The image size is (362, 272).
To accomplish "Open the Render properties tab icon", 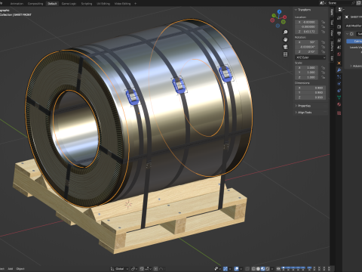I will pyautogui.click(x=339, y=26).
